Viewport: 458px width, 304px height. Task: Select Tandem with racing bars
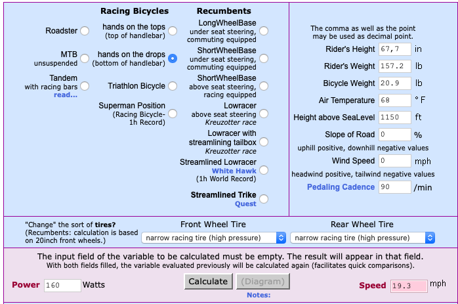(x=85, y=86)
